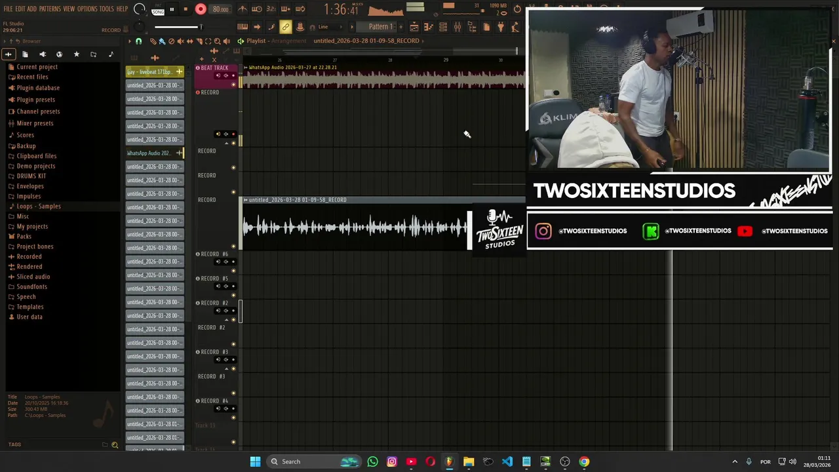The image size is (839, 472).
Task: Select the magnet snap icon in playlist toolbar
Action: pyautogui.click(x=138, y=41)
